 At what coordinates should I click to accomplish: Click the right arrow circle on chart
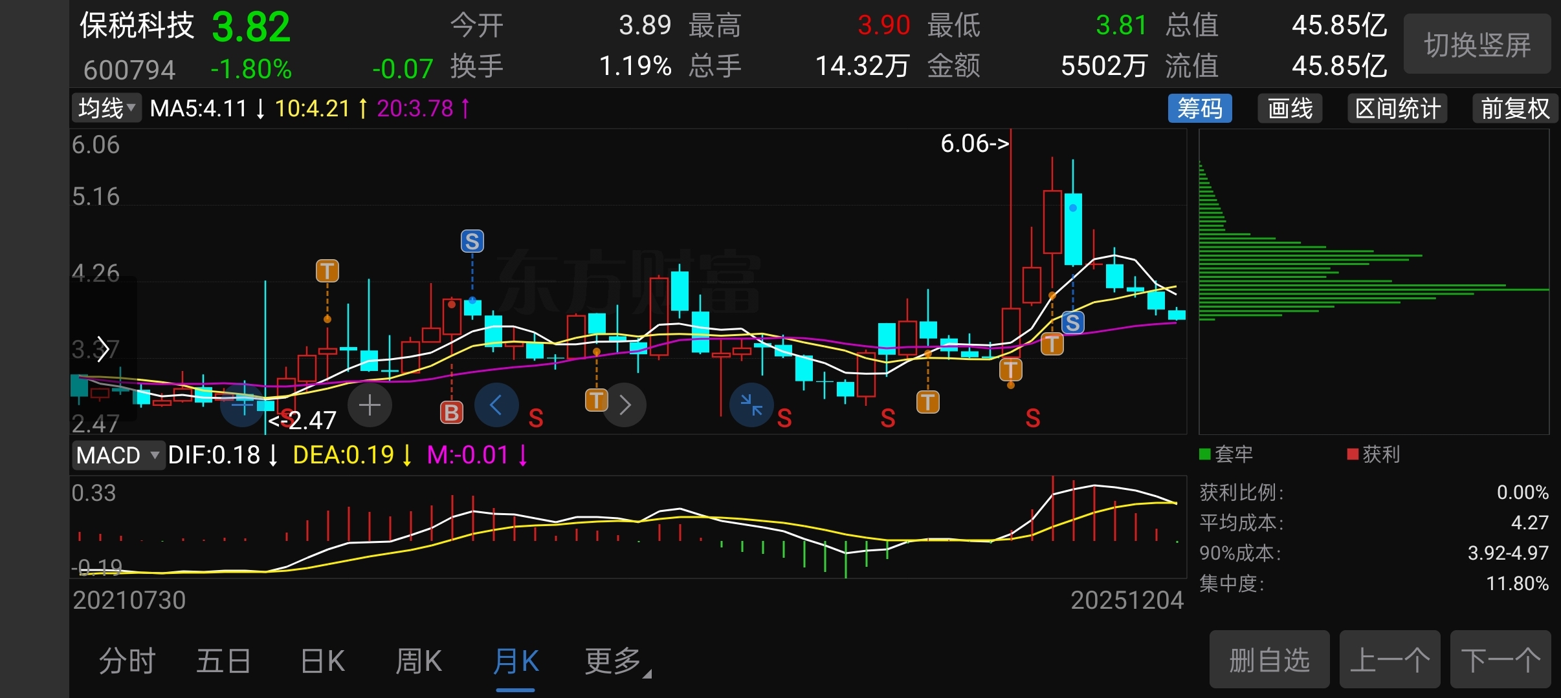tap(625, 405)
